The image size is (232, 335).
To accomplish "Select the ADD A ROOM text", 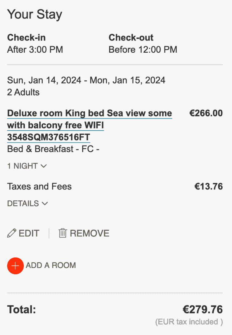I will [51, 265].
